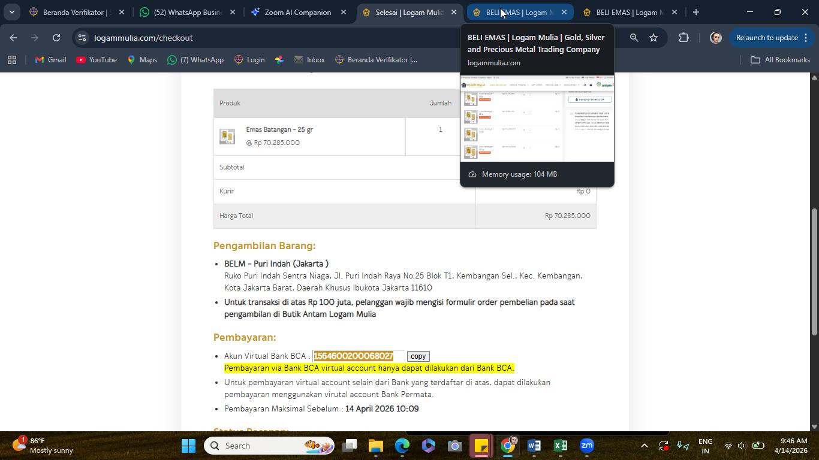
Task: Open the zoom magnifier icon in address bar
Action: click(x=634, y=38)
